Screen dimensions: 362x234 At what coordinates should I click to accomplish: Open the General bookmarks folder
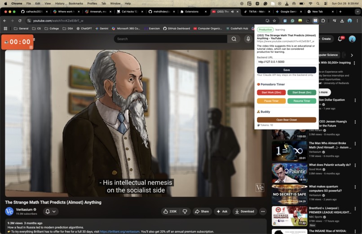click(21, 29)
